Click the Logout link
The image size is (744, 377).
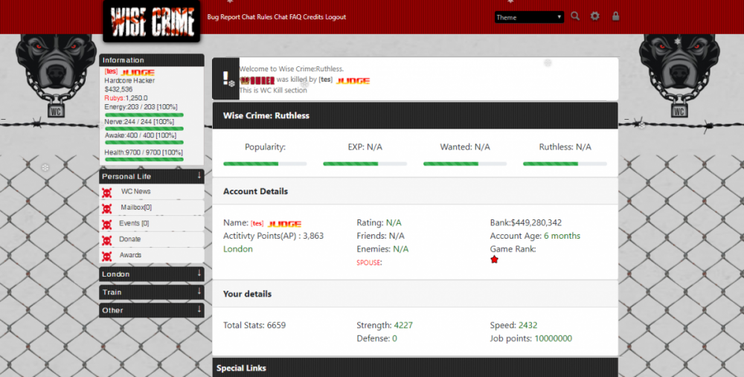click(x=336, y=17)
